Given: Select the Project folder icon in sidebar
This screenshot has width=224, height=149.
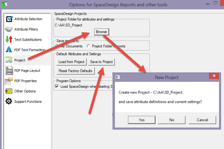Looking at the screenshot, I should (x=9, y=60).
